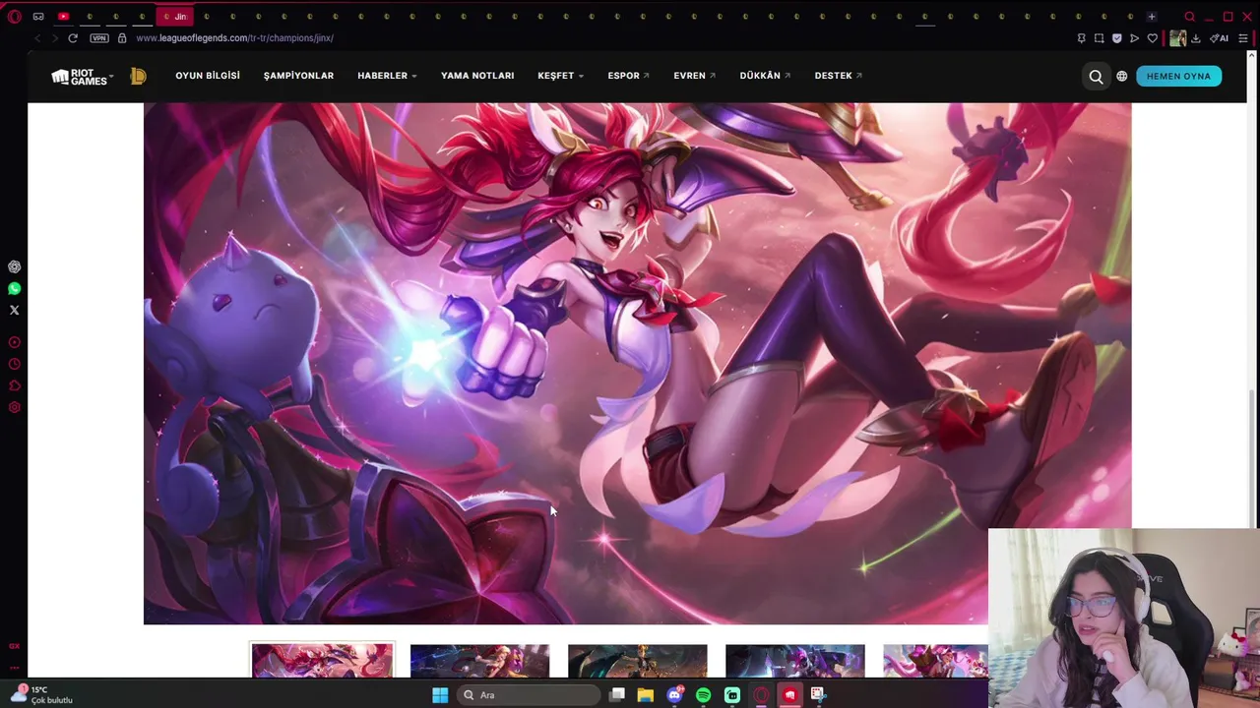This screenshot has width=1260, height=708.
Task: Click the League of Legends logo icon
Action: click(x=138, y=76)
